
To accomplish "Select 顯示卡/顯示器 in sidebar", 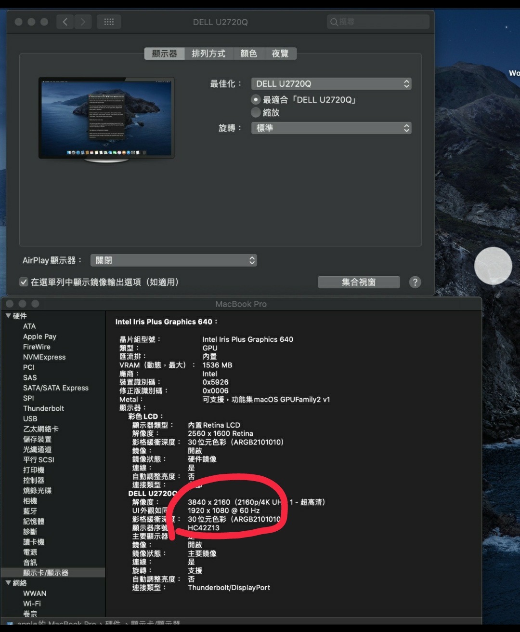I will (46, 573).
